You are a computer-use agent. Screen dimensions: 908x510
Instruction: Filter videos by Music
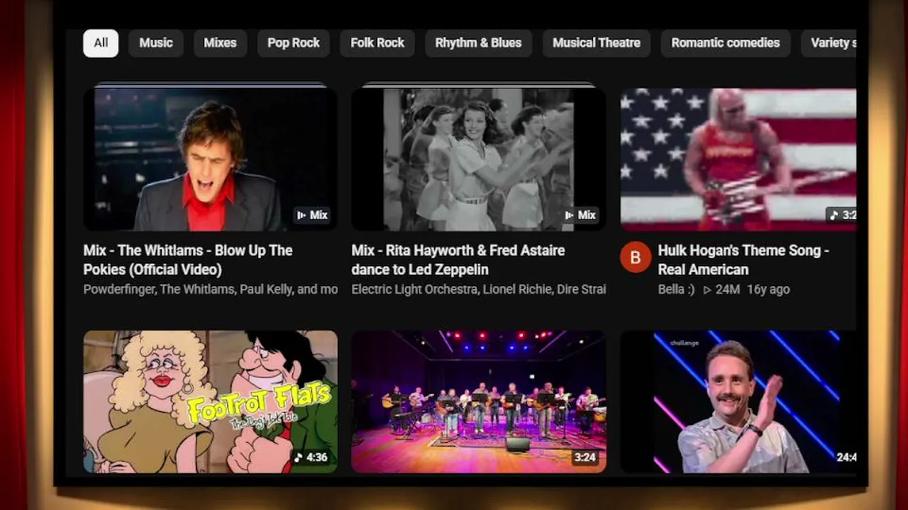click(156, 42)
